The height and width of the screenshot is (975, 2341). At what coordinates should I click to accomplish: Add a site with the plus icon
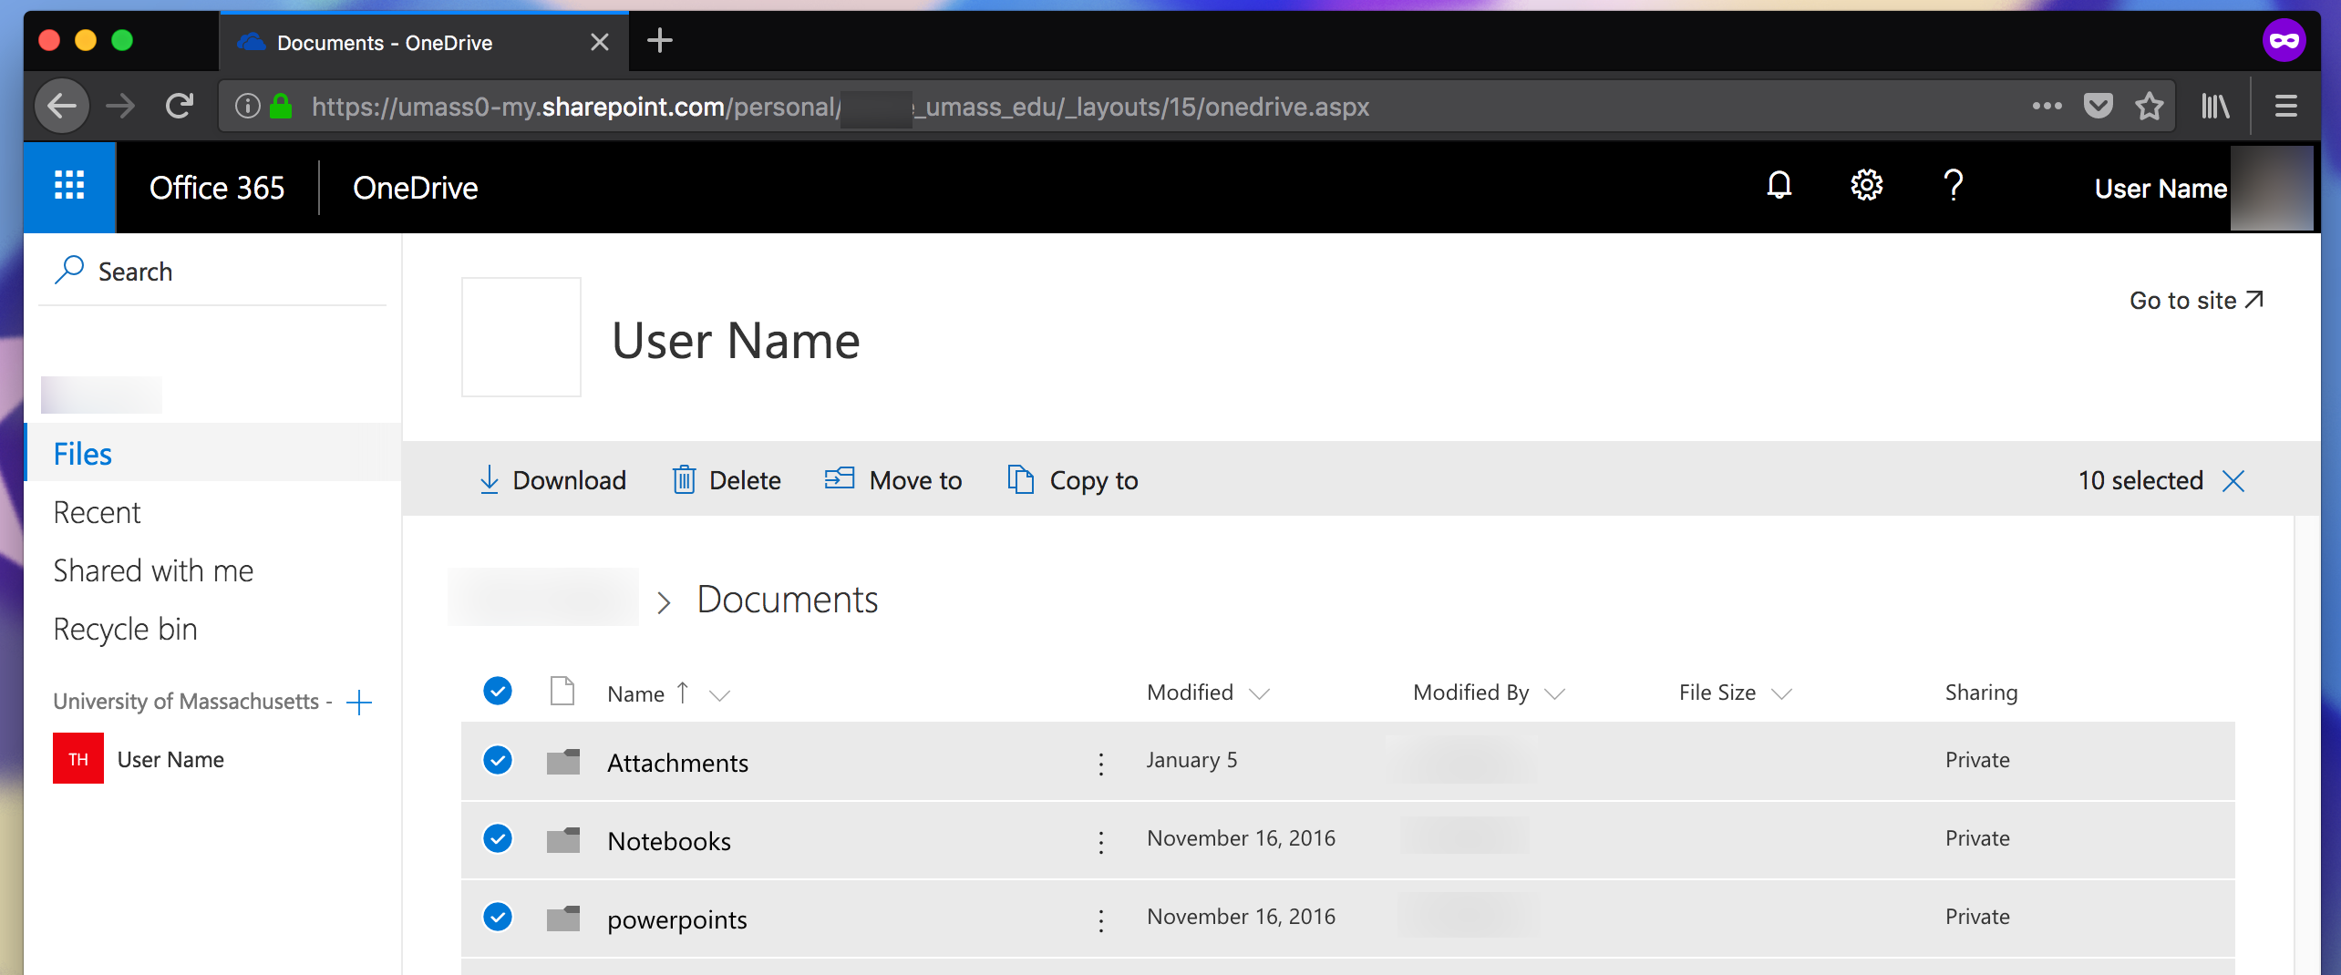point(359,702)
